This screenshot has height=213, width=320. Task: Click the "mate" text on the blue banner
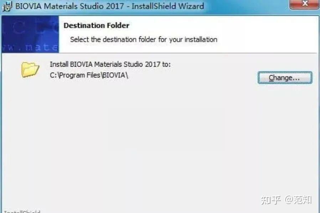(x=41, y=47)
